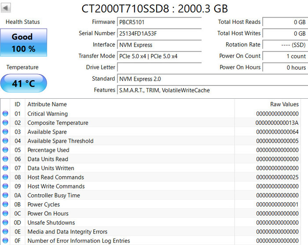Select the Unsafe Shutdowns attribute name
Image resolution: width=308 pixels, height=245 pixels.
click(51, 223)
